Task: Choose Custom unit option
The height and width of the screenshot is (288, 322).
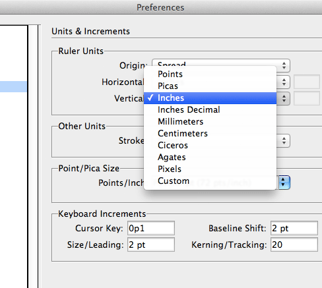Action: (210, 181)
